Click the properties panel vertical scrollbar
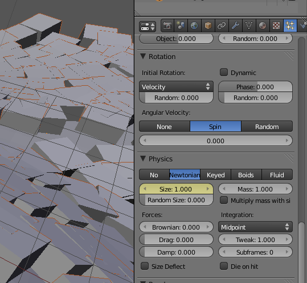307x283 pixels. [x=301, y=252]
